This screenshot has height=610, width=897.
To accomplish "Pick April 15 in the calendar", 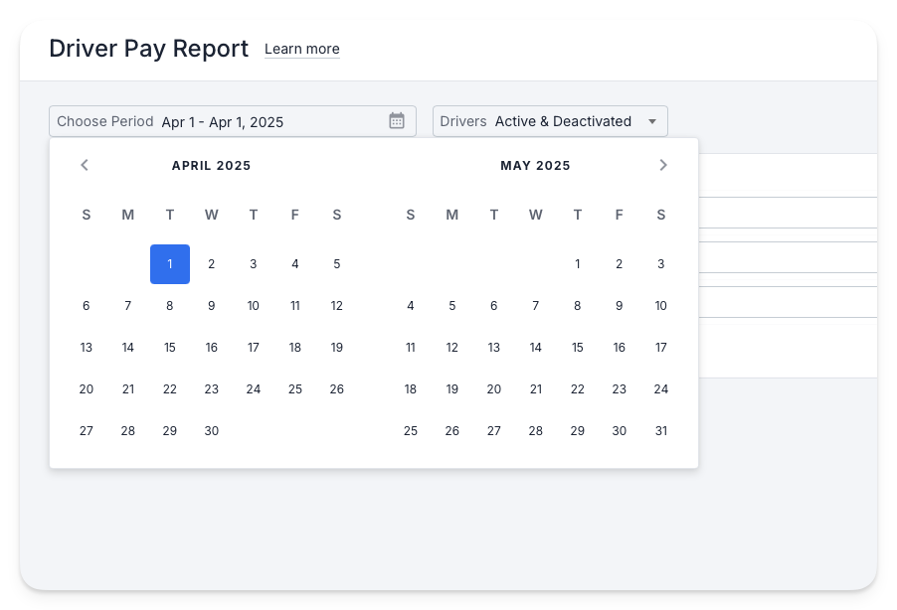I will pyautogui.click(x=170, y=348).
